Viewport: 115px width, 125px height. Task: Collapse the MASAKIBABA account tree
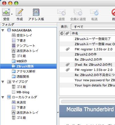point(3,30)
